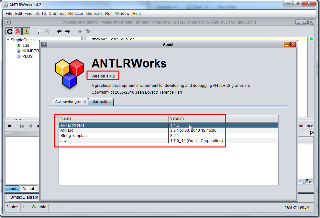The width and height of the screenshot is (320, 218).
Task: Select the NUMBER rule in tree
Action: click(x=30, y=51)
